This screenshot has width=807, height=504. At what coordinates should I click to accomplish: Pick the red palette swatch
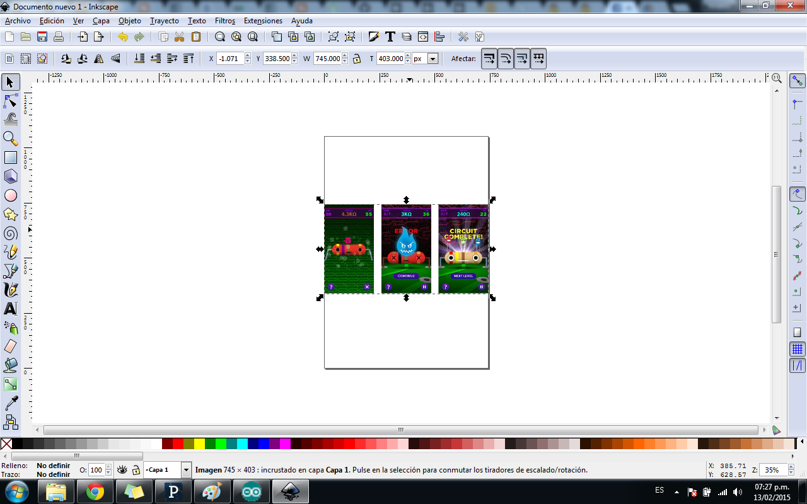coord(178,444)
